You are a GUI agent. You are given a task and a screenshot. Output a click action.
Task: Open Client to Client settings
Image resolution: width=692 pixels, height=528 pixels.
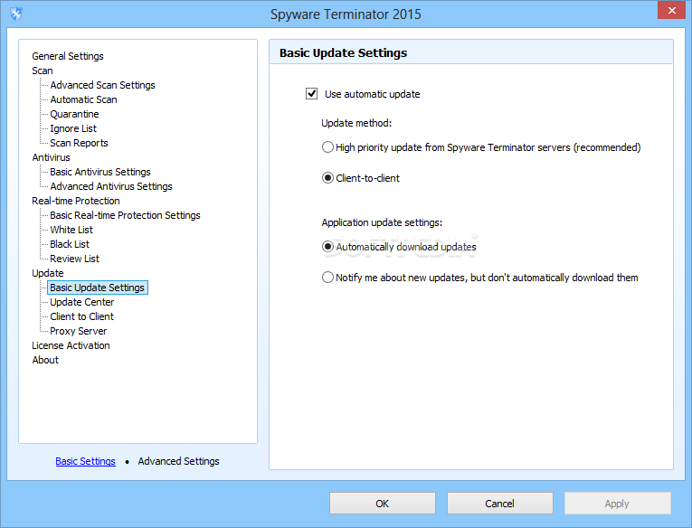pos(81,316)
